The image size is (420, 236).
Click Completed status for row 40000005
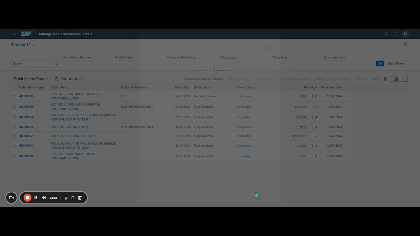[244, 107]
